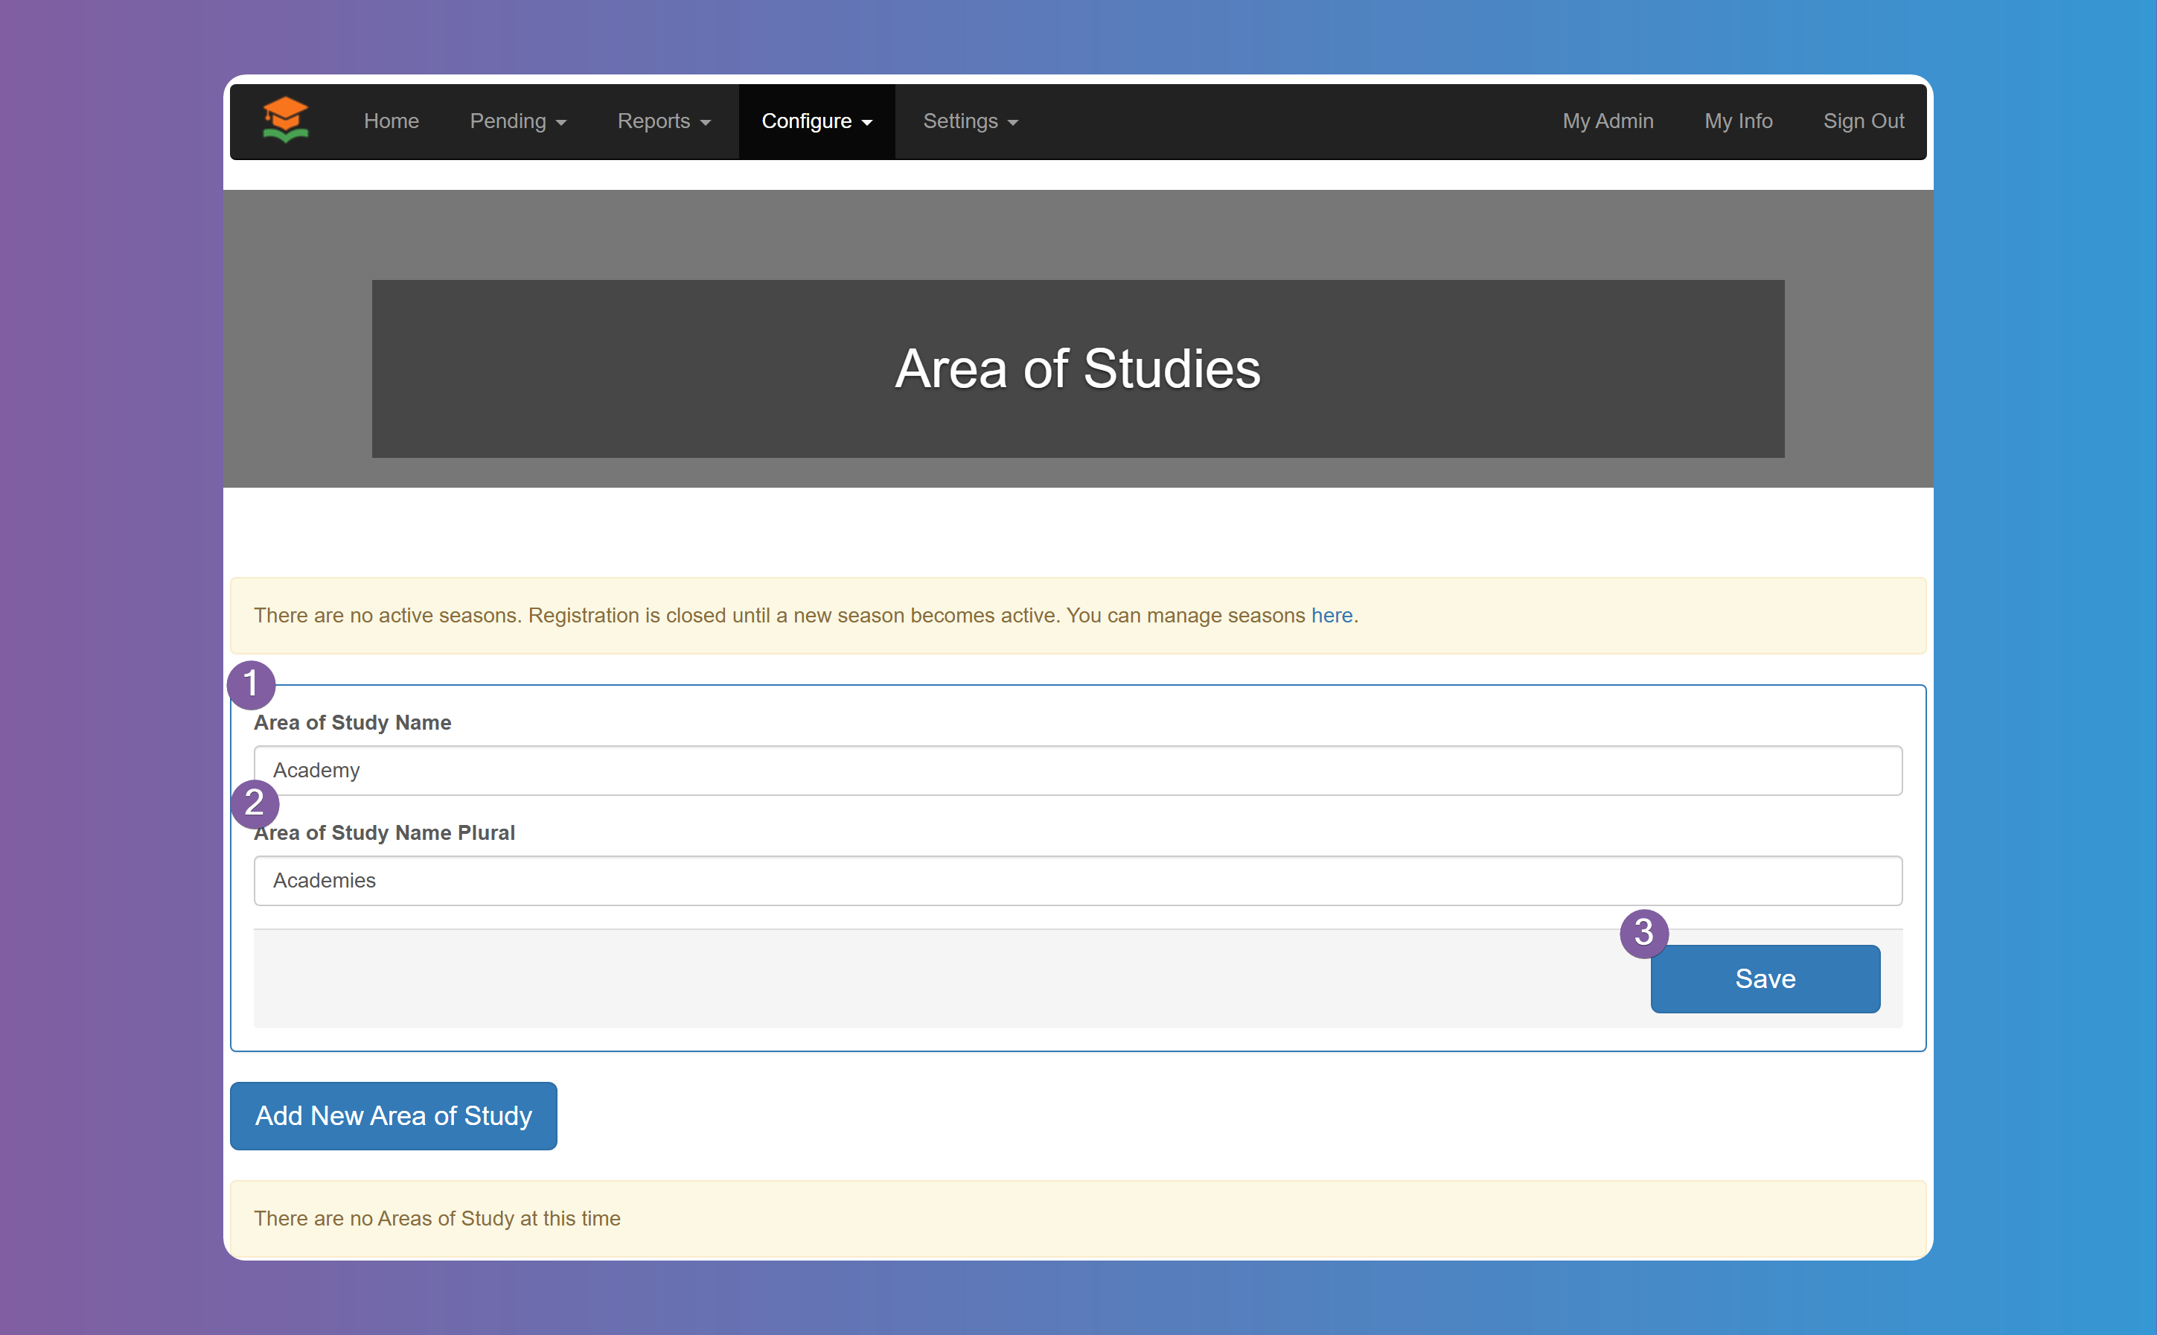Click the marker labeled 3 near Save
This screenshot has width=2157, height=1335.
[1643, 932]
